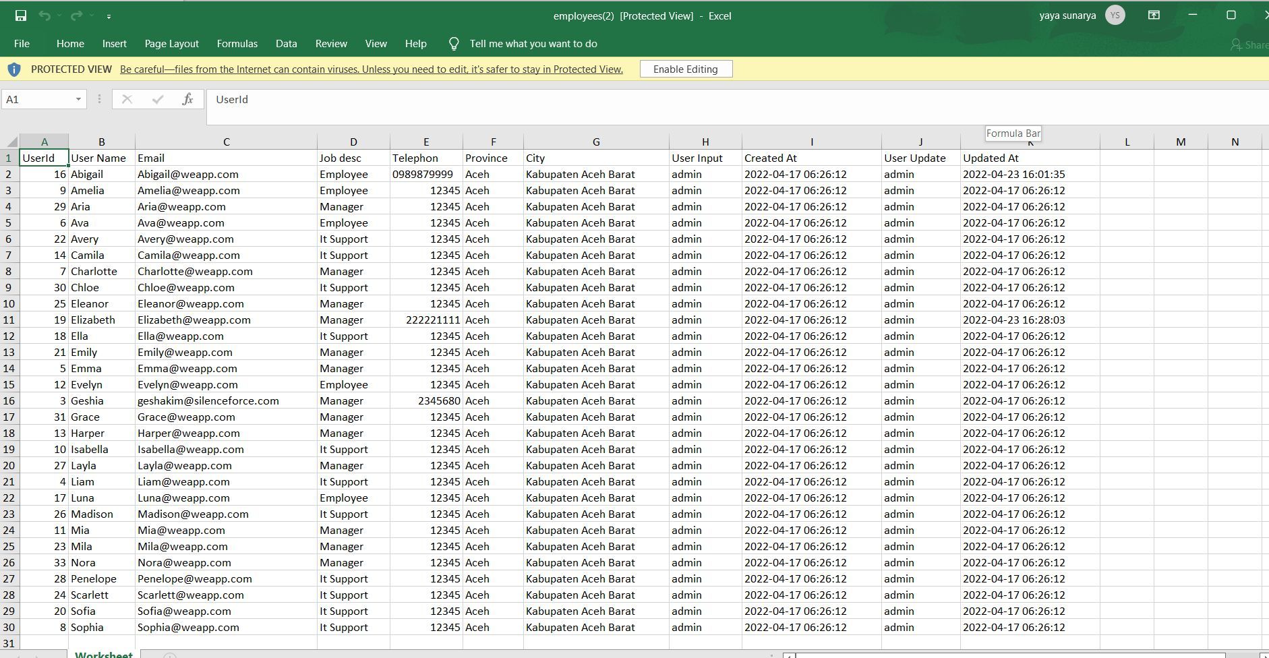
Task: Follow the Protected View warning link
Action: click(x=371, y=69)
